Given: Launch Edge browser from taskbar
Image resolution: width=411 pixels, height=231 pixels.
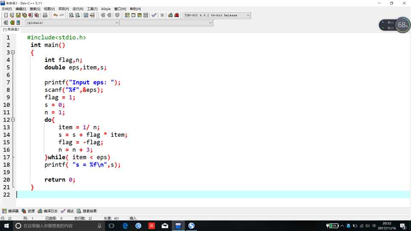Looking at the screenshot, I should point(125,226).
